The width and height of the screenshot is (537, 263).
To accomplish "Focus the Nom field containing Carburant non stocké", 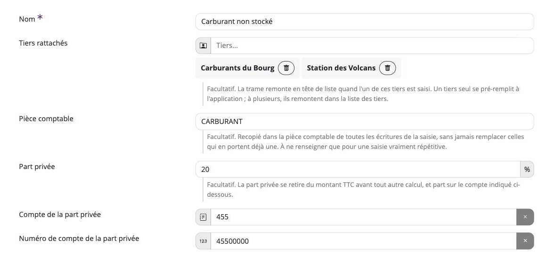I will point(365,22).
